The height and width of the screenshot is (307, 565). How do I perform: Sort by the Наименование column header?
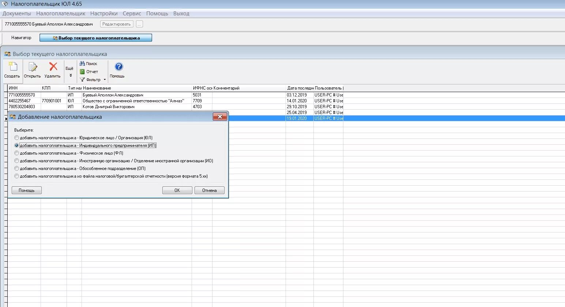[x=137, y=88]
